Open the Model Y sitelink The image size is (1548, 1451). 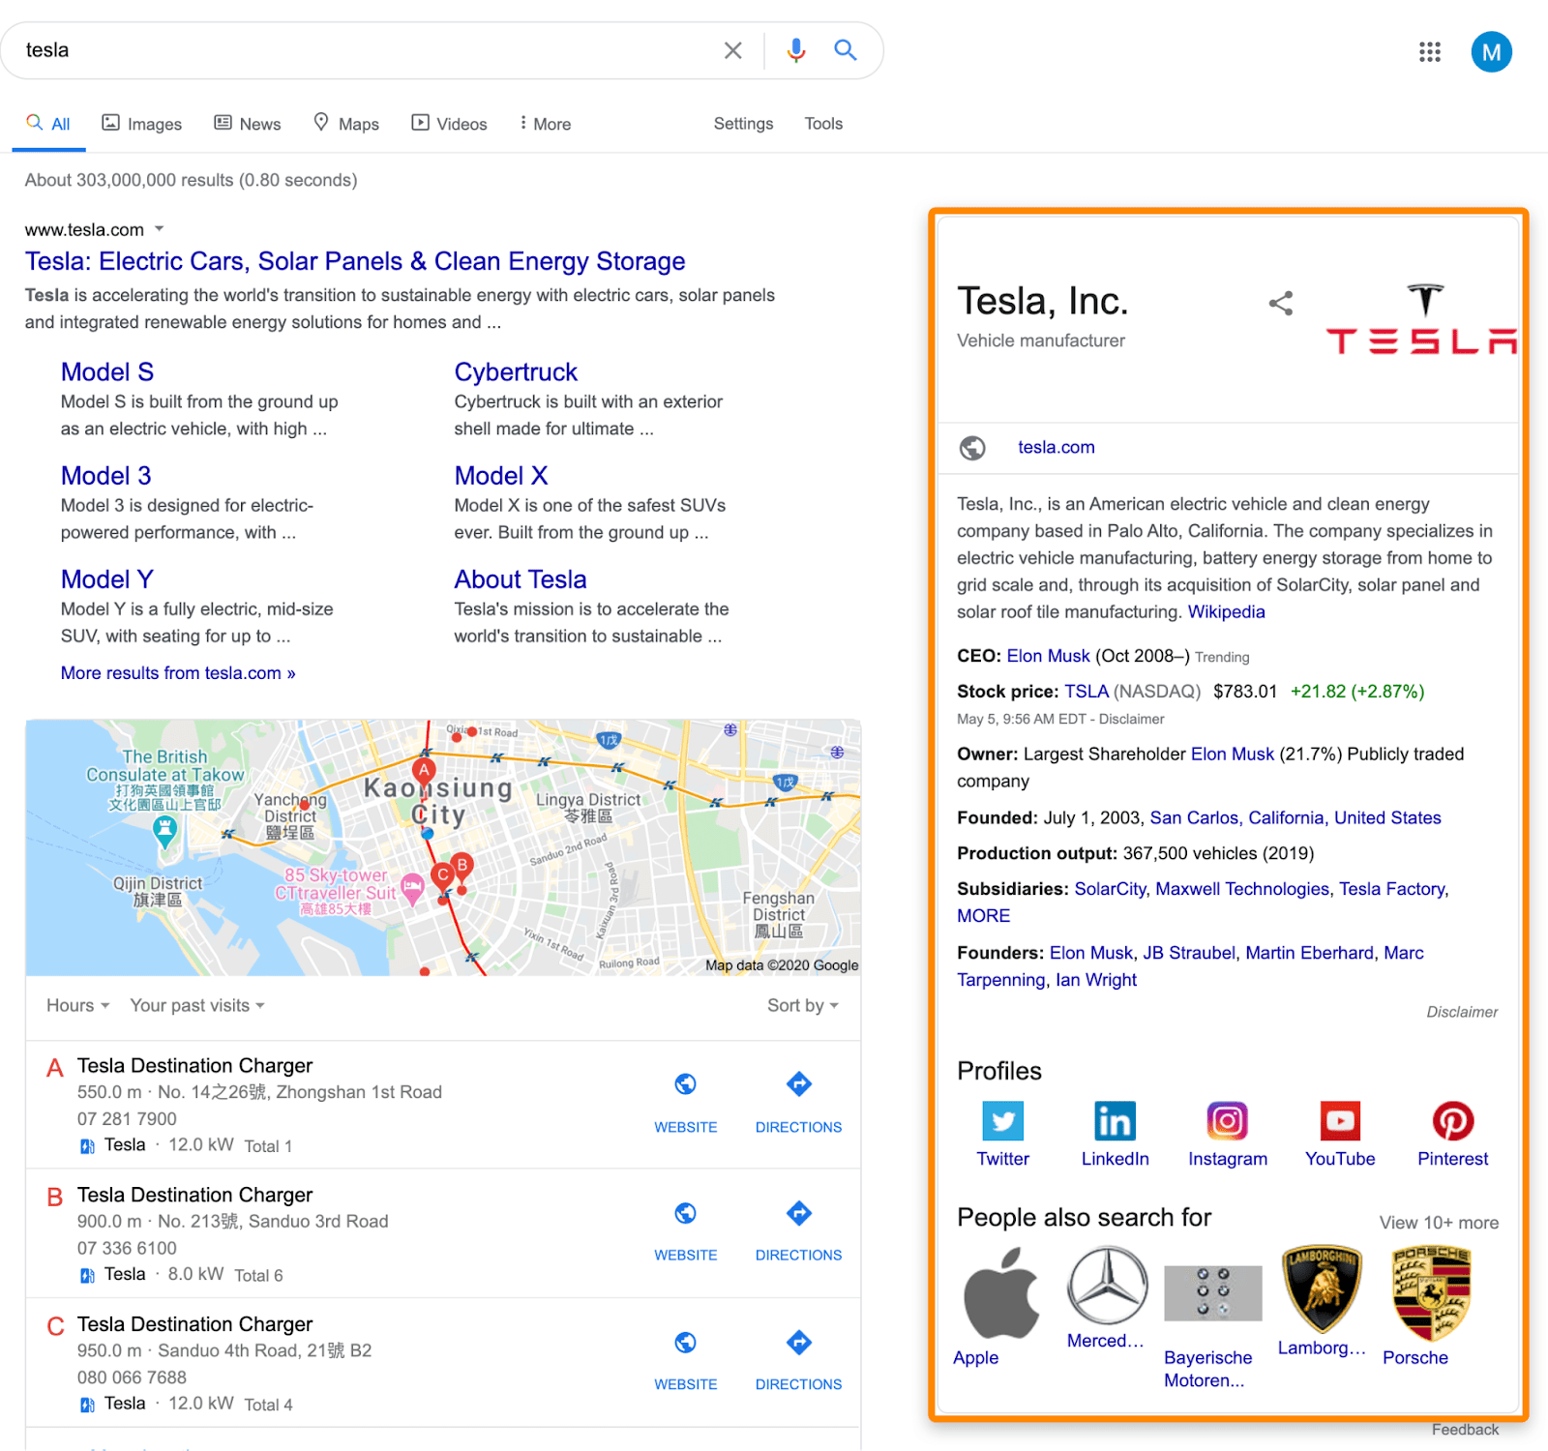pyautogui.click(x=107, y=579)
